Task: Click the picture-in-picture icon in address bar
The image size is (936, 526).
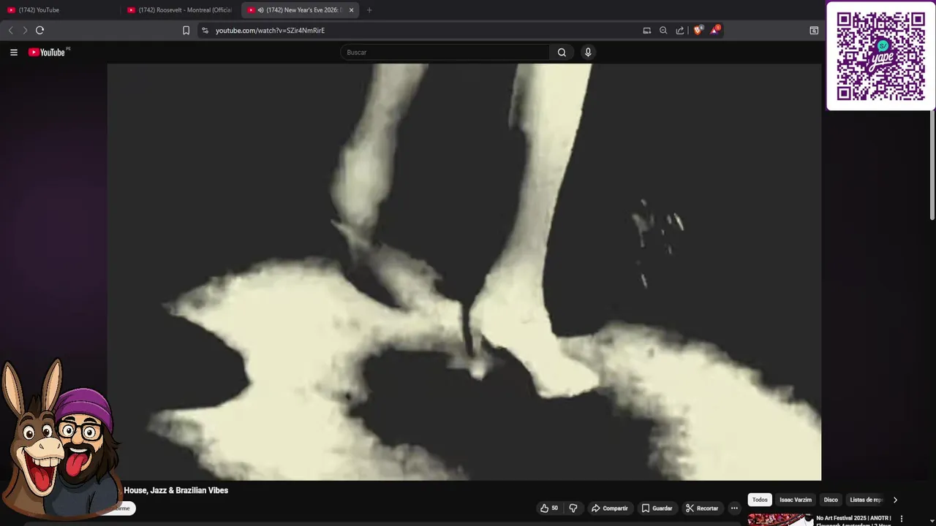Action: 646,30
